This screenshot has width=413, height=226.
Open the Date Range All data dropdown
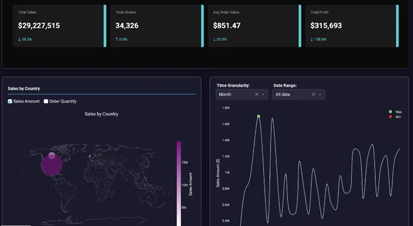pos(299,95)
